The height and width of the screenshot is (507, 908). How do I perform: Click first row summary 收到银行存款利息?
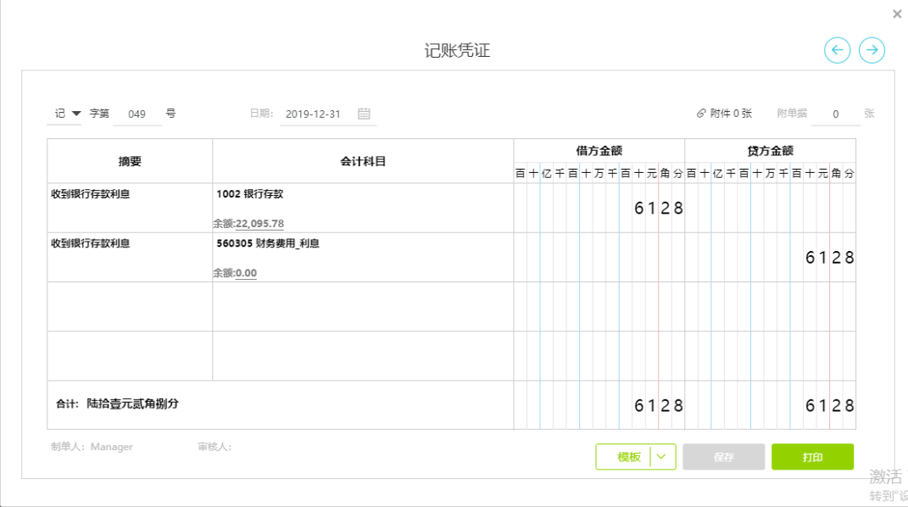point(91,194)
